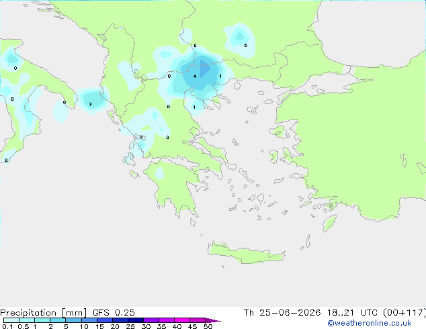Pick the 45–50 mm legend segment
Viewport: 426px width, 329px height.
[198, 320]
